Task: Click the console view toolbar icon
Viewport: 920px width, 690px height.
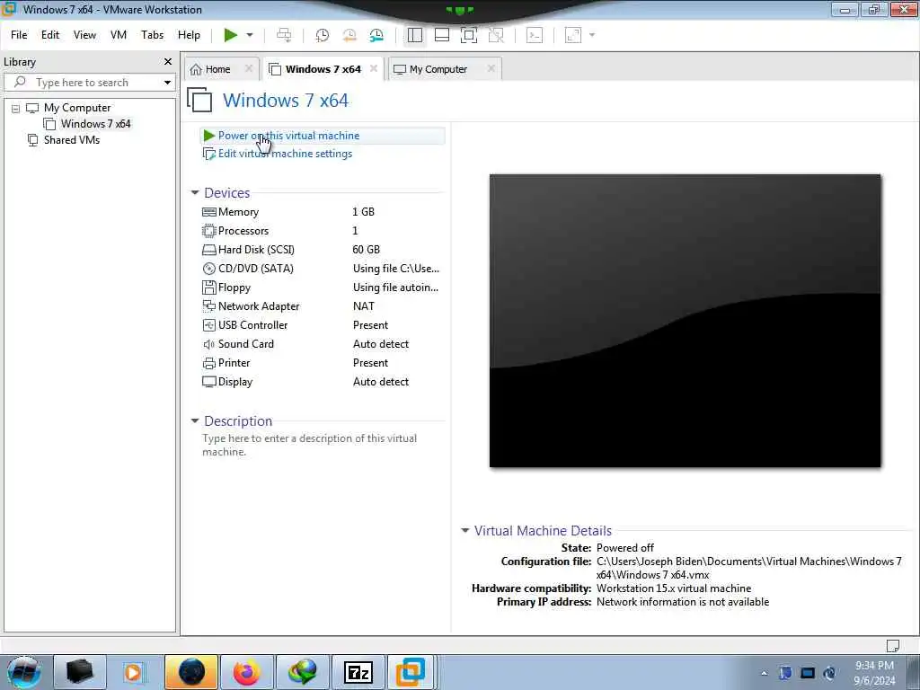Action: pyautogui.click(x=535, y=35)
